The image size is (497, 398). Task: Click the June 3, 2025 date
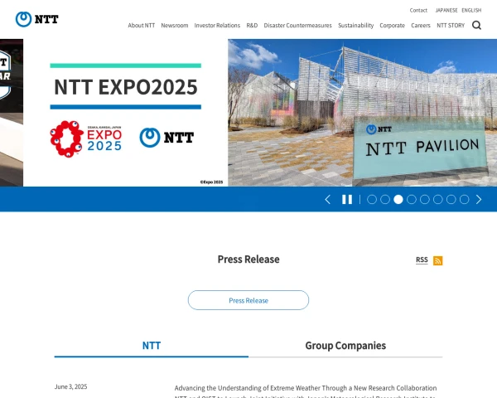click(70, 386)
